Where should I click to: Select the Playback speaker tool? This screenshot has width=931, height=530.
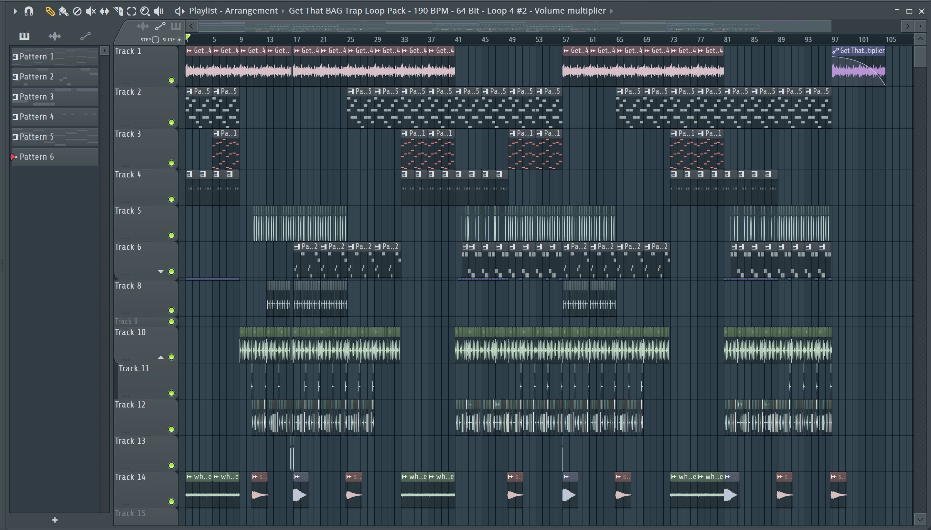159,11
